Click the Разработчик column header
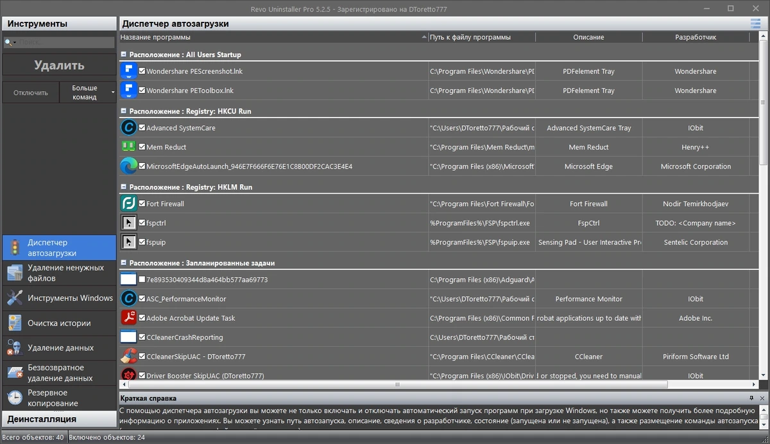 coord(696,37)
